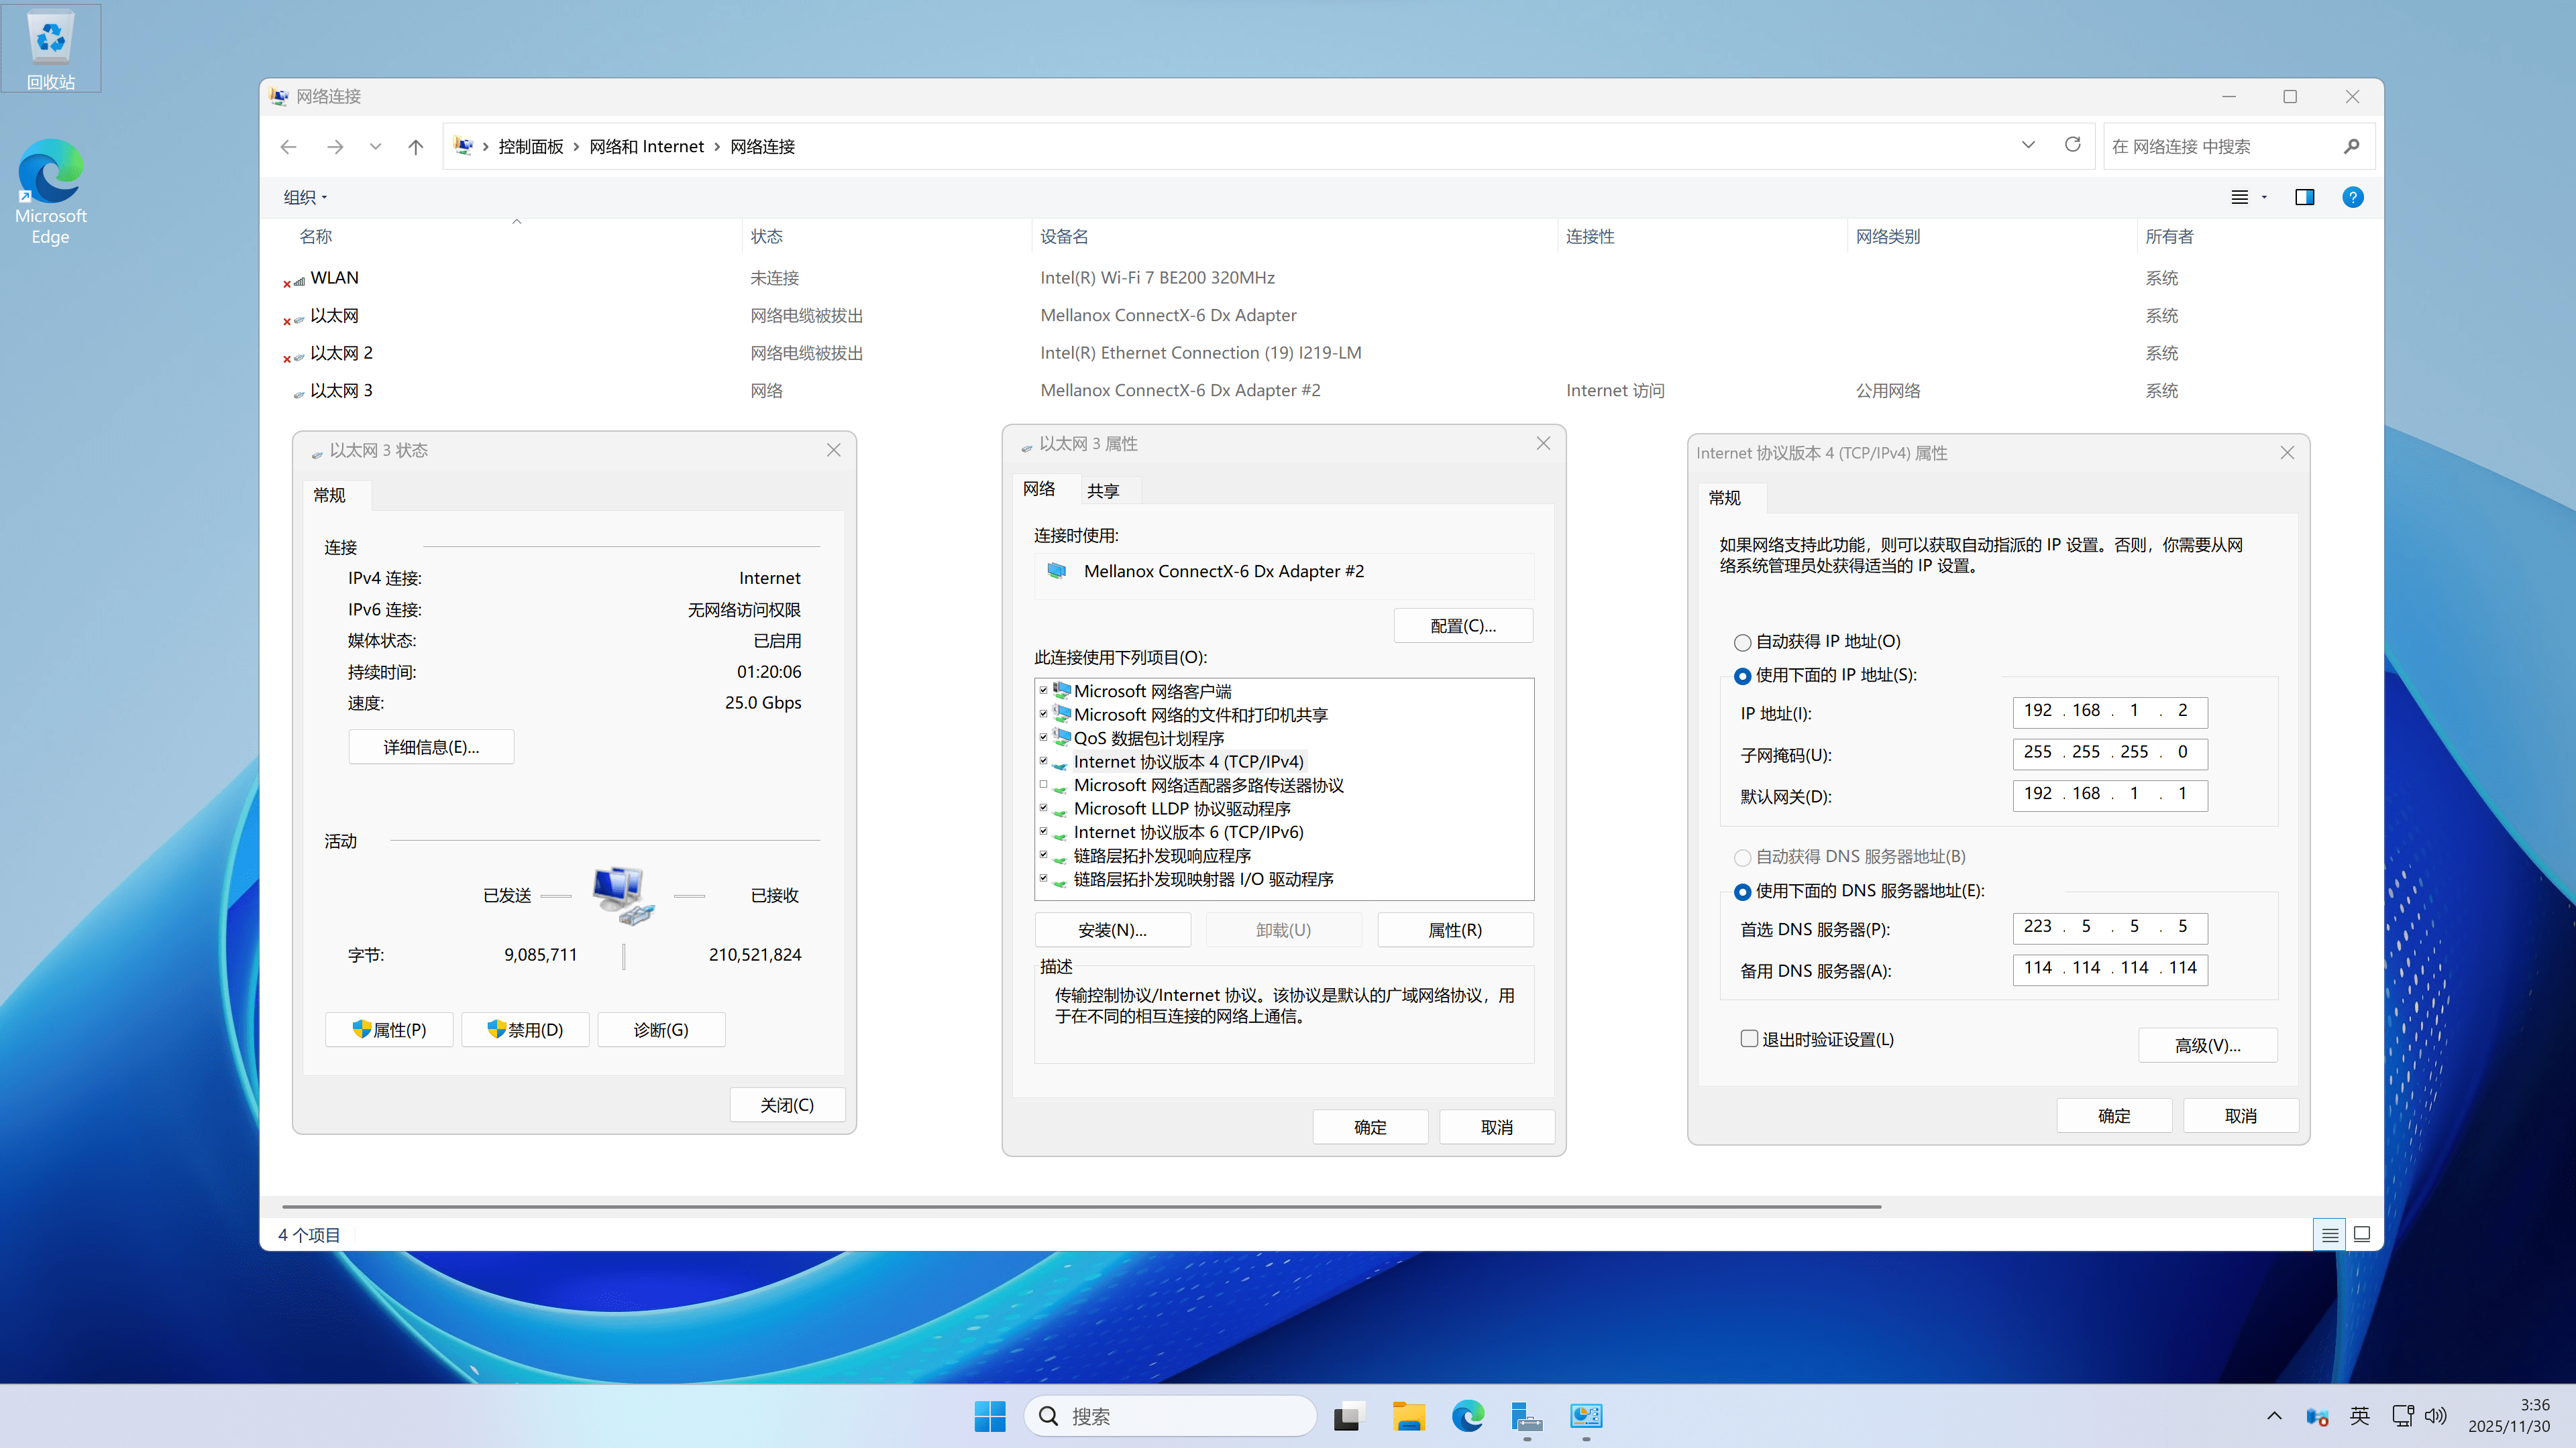Image resolution: width=2576 pixels, height=1448 pixels.
Task: Click the horizontal scrollbar of the connection list
Action: click(1080, 1207)
